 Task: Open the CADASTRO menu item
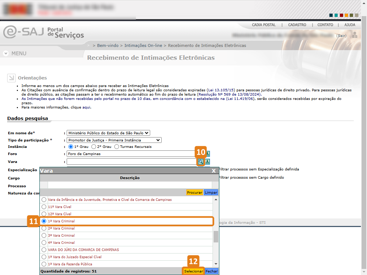pyautogui.click(x=297, y=25)
